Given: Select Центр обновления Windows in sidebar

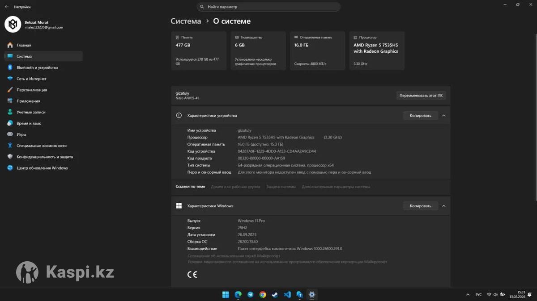Looking at the screenshot, I should (x=42, y=168).
